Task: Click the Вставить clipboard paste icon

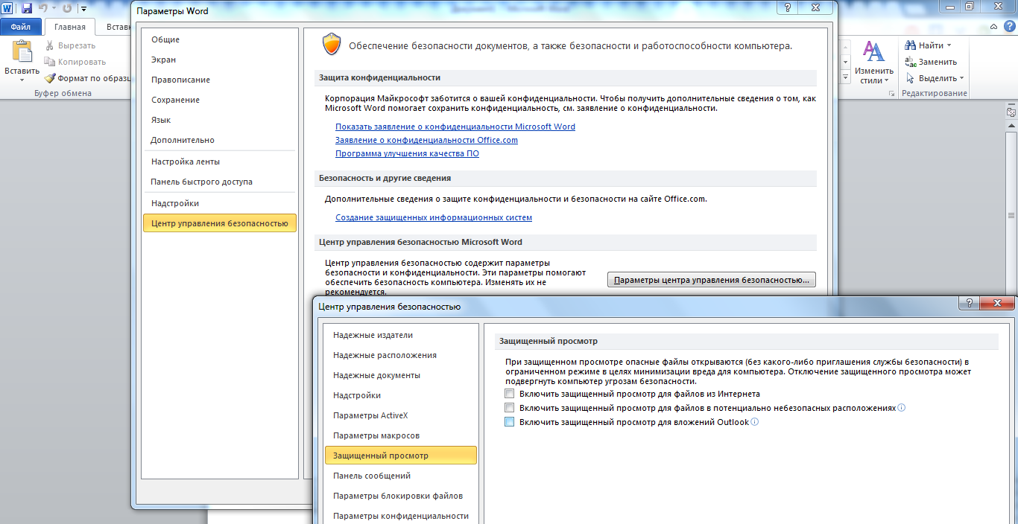Action: point(22,52)
